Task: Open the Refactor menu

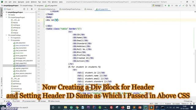Action: click(34, 2)
